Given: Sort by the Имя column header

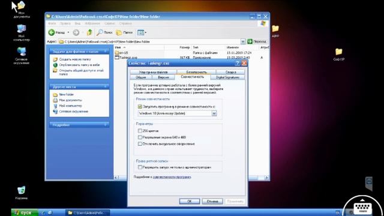Looking at the screenshot, I should point(139,47).
